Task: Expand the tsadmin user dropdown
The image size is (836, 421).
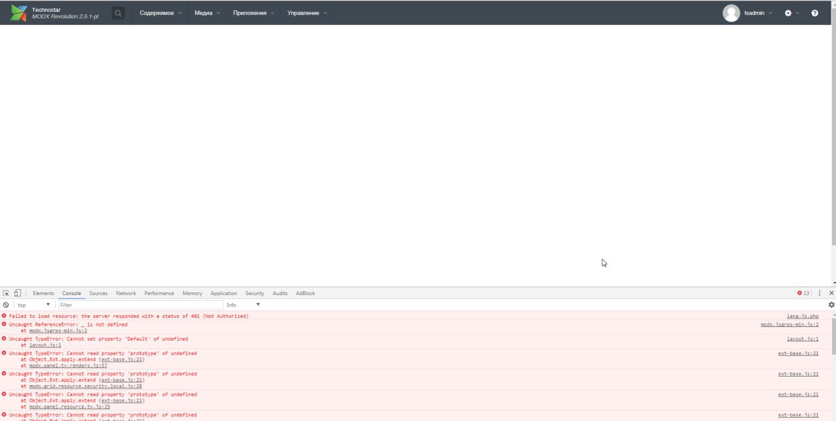Action: (x=771, y=13)
